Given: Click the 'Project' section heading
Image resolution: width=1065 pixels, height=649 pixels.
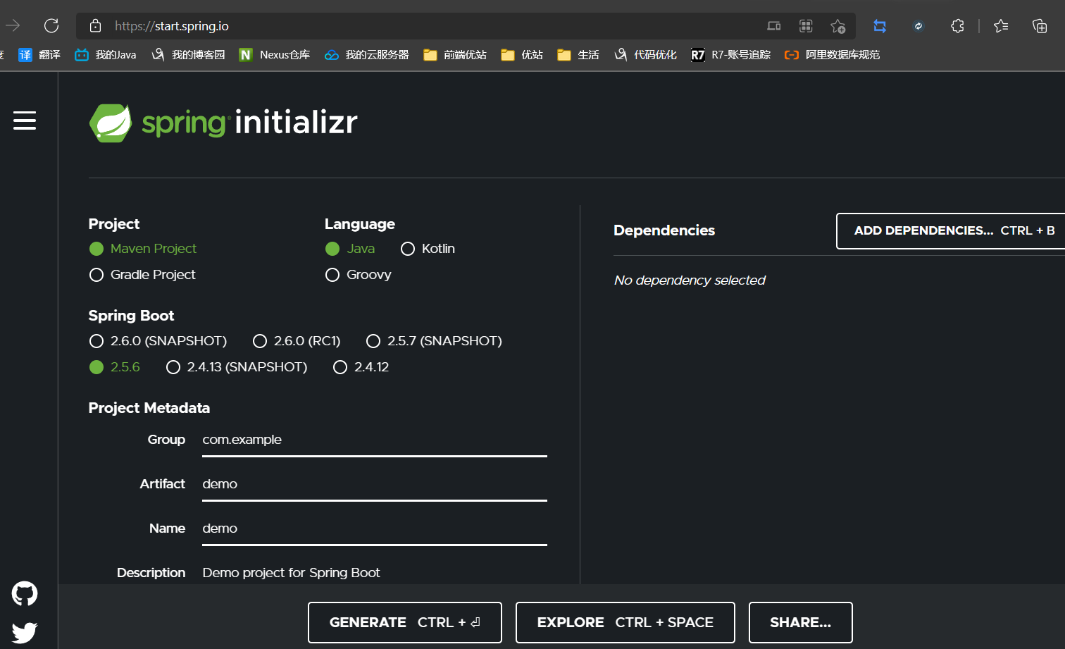Looking at the screenshot, I should [x=114, y=224].
